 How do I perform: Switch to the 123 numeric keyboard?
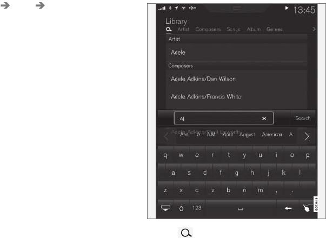197,208
